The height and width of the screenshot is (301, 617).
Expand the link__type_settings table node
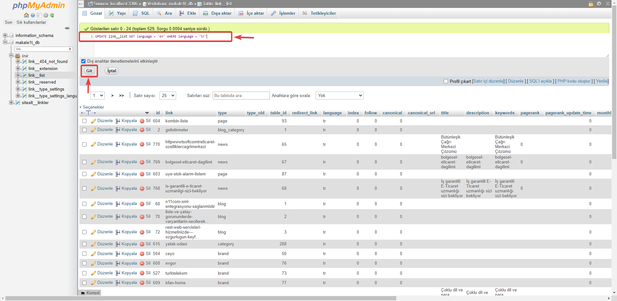(x=18, y=89)
